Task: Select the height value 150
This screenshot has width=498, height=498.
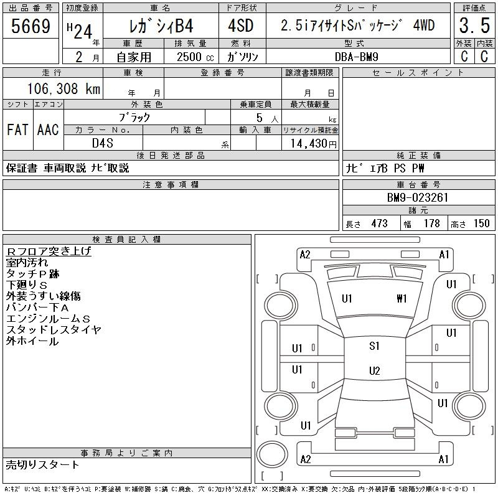Action: 481,223
